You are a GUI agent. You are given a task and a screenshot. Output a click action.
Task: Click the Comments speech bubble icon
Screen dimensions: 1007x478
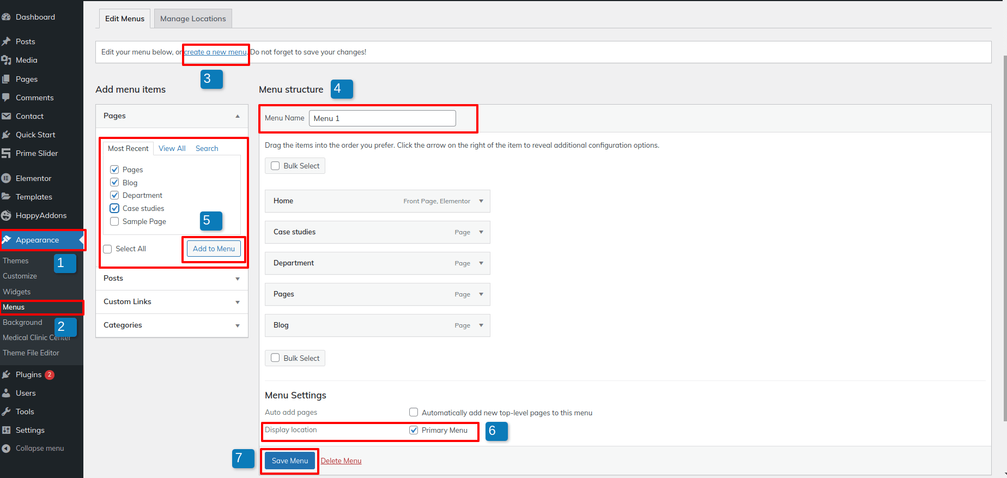6,98
